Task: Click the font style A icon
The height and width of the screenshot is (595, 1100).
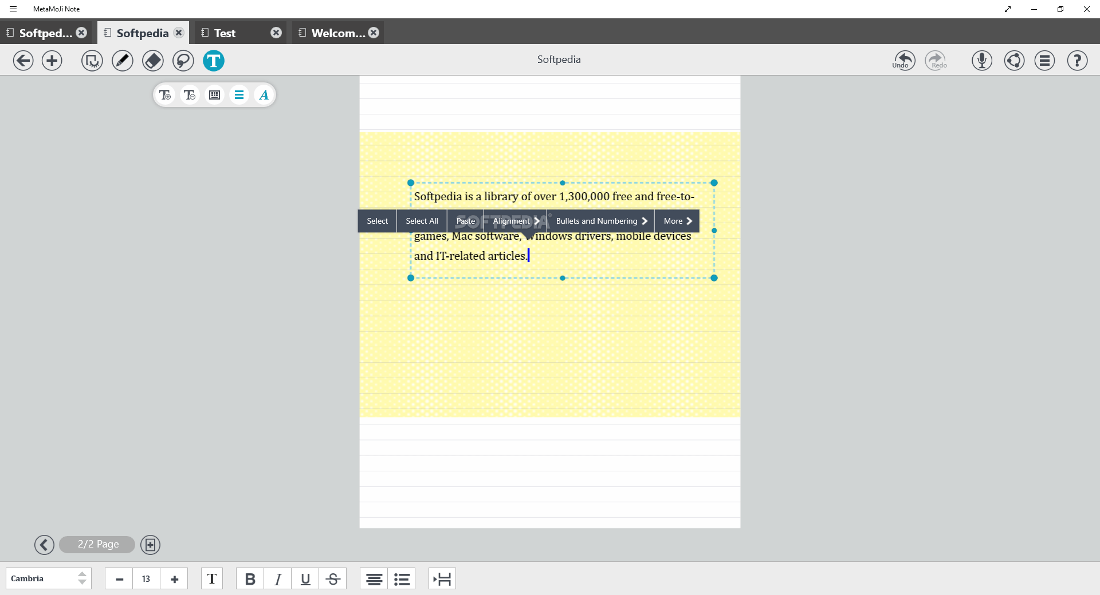Action: (264, 95)
